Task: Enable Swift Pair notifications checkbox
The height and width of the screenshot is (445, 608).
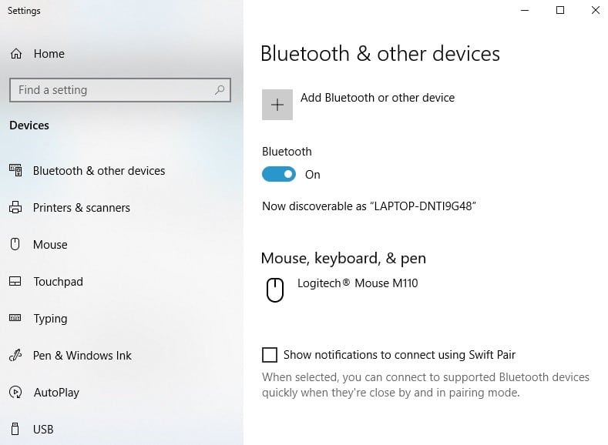Action: tap(270, 355)
